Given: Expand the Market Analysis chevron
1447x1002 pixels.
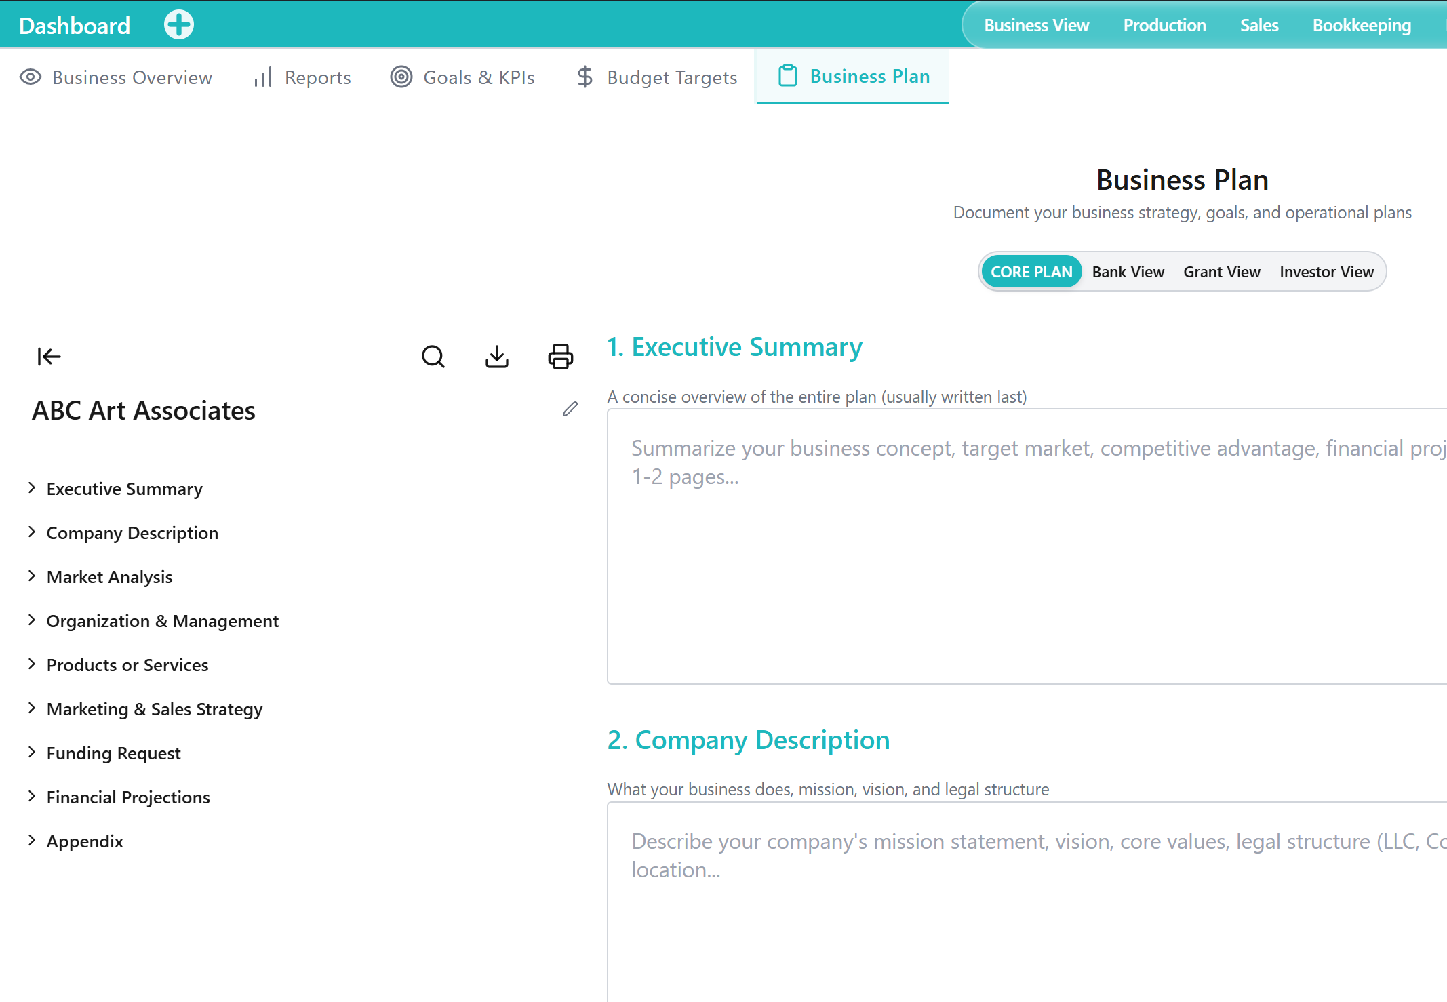Looking at the screenshot, I should [x=31, y=576].
